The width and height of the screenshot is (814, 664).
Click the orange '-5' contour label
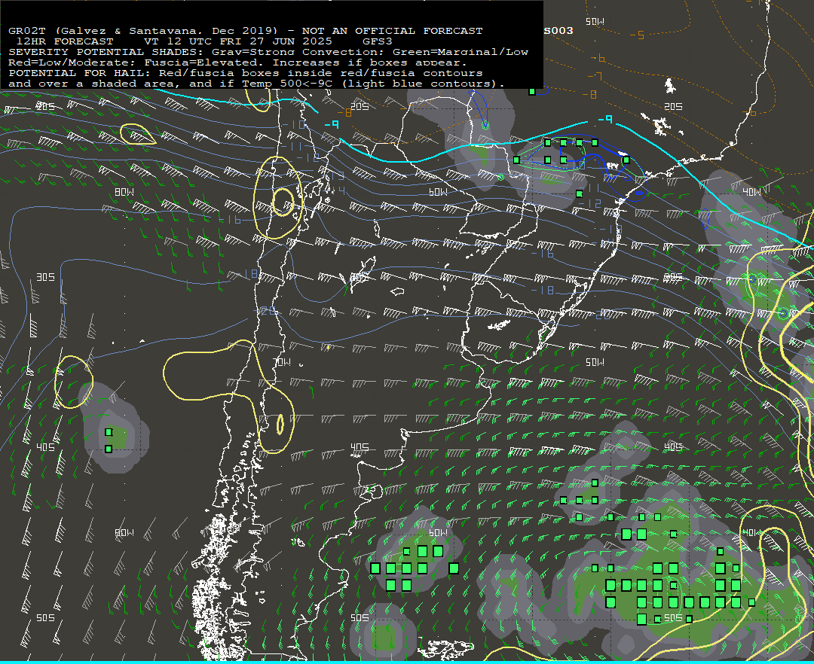tap(637, 35)
